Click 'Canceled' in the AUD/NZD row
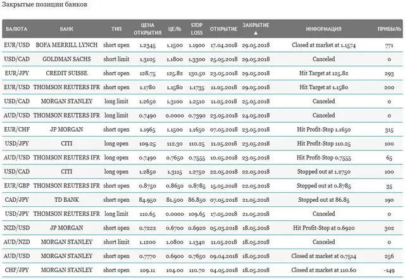 point(323,242)
